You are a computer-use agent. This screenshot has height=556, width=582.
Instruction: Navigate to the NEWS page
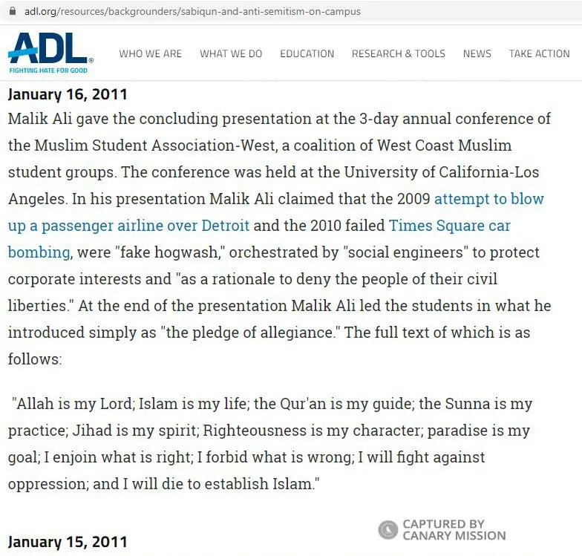(477, 53)
